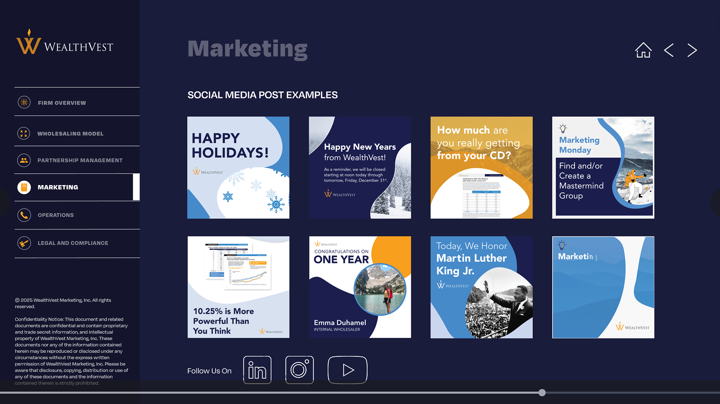
Task: Open the CD rate post thumbnail
Action: [481, 168]
